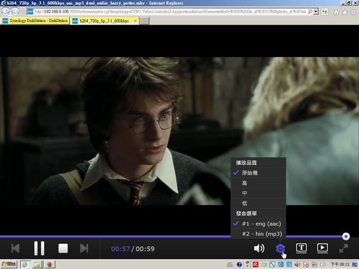Viewport: 359px width, 269px height.
Task: Stop the video playback
Action: tap(63, 248)
